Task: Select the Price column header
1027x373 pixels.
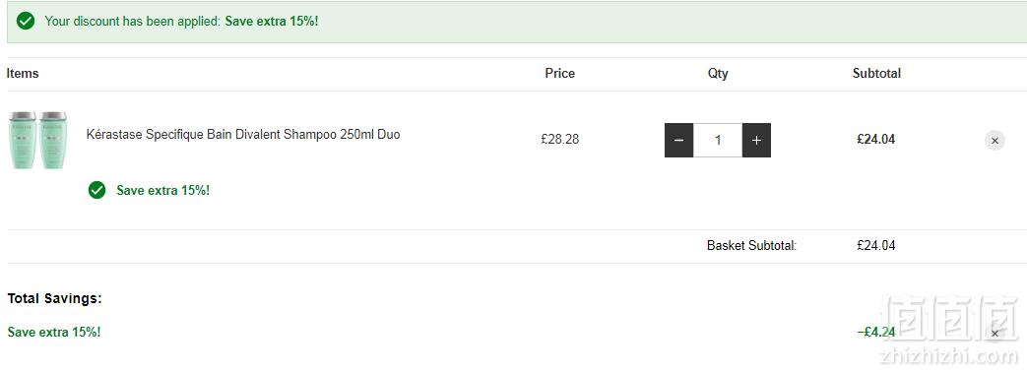Action: (x=560, y=73)
